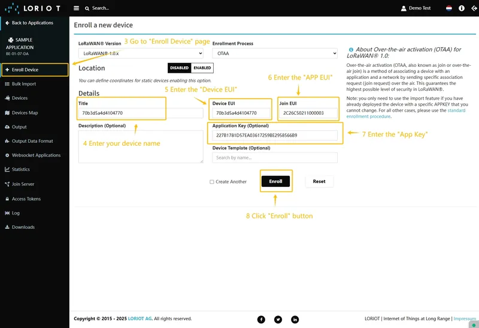Open the Twitter footer icon
The height and width of the screenshot is (328, 479).
click(278, 320)
